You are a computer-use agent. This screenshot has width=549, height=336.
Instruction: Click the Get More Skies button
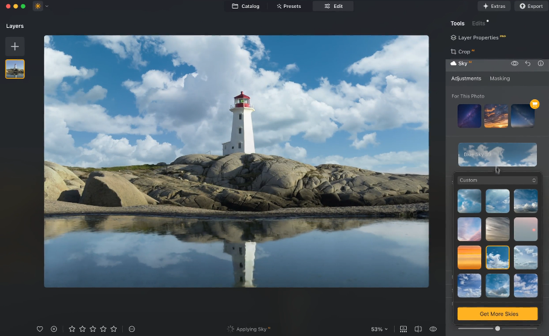[x=497, y=314]
